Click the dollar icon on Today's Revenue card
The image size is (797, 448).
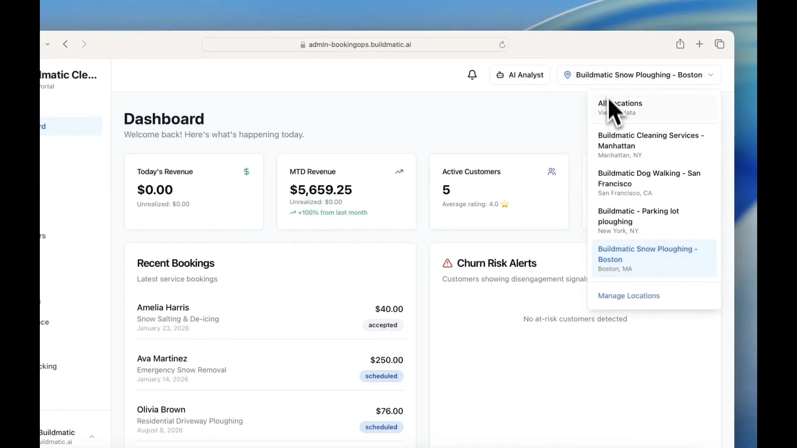coord(246,172)
